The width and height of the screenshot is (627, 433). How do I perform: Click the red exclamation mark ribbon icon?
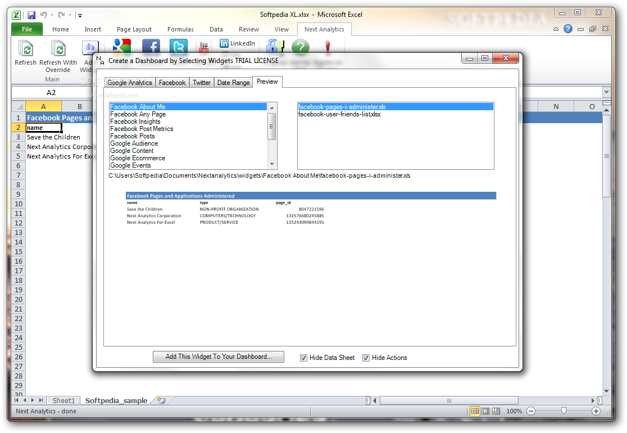[328, 47]
